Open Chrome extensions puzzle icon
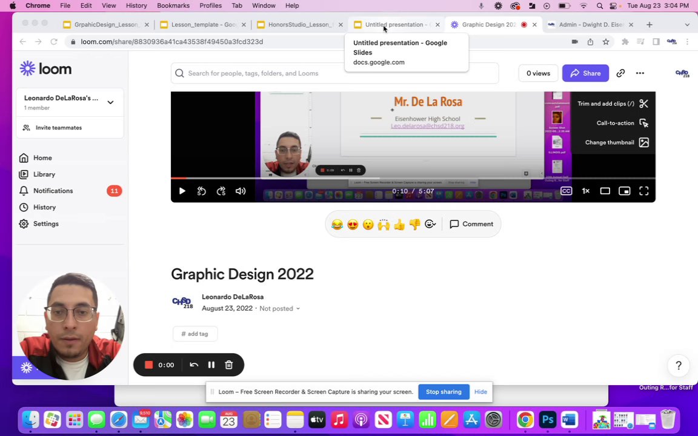698x436 pixels. coord(625,42)
